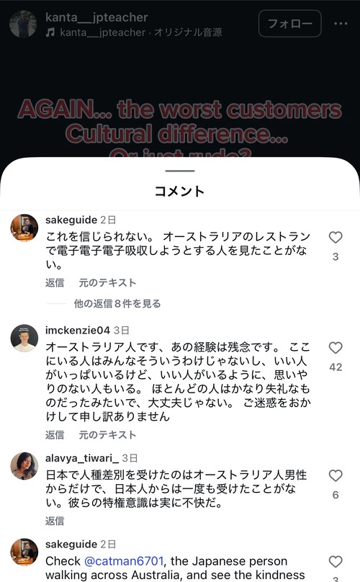Like sakeguide's first comment with heart icon
This screenshot has width=360, height=582.
336,237
